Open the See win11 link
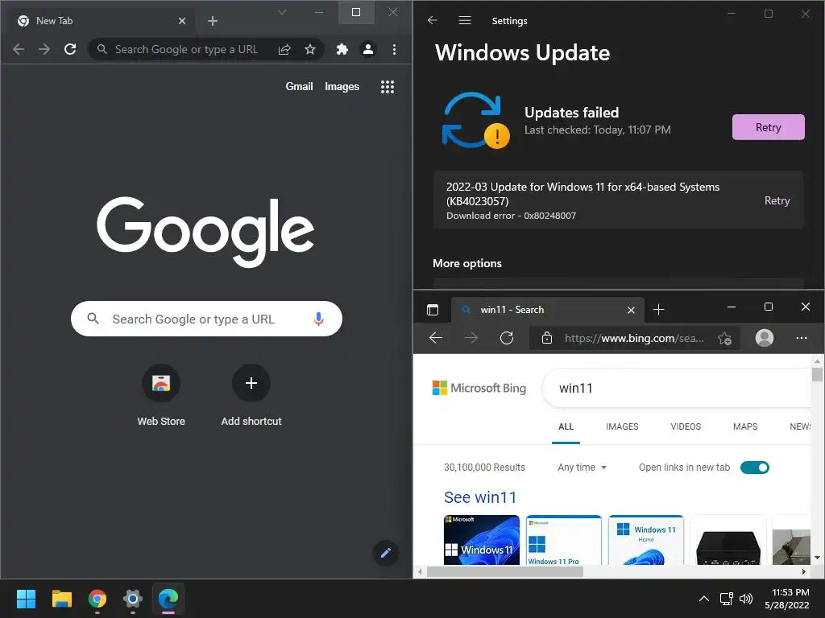Screen dimensions: 825x618 (x=480, y=497)
